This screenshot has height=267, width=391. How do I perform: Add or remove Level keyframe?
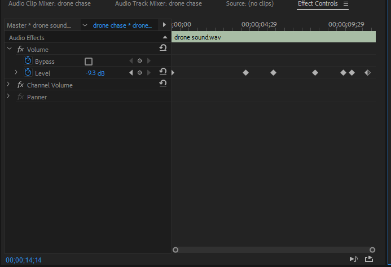140,73
